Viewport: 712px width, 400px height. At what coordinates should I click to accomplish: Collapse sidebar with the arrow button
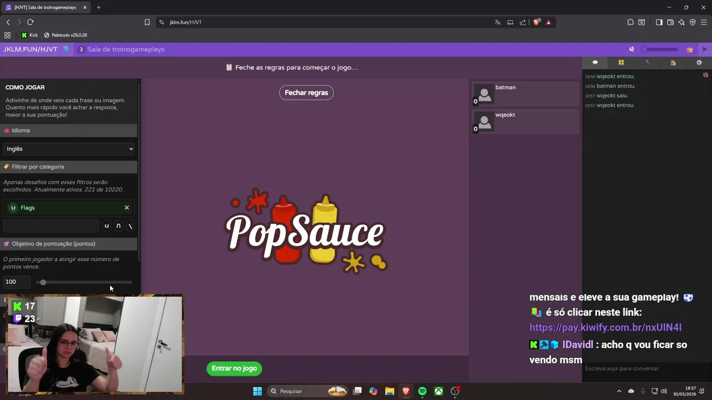pyautogui.click(x=705, y=49)
